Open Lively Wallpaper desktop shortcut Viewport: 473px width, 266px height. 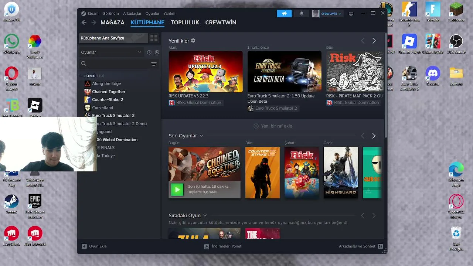coord(35,46)
